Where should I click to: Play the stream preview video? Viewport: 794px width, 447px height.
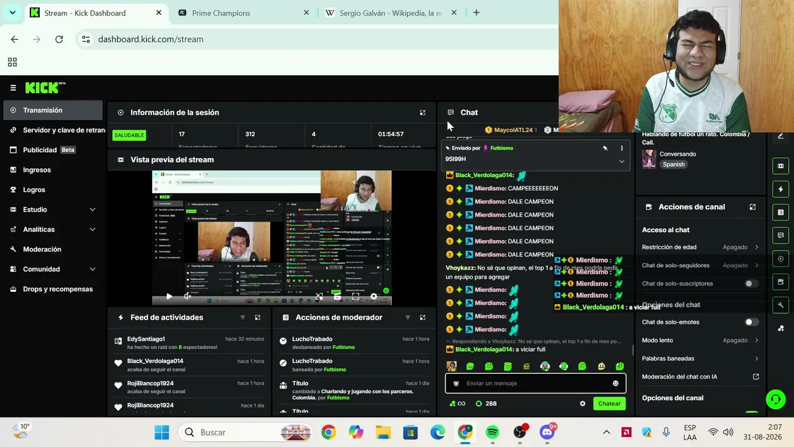[x=169, y=297]
